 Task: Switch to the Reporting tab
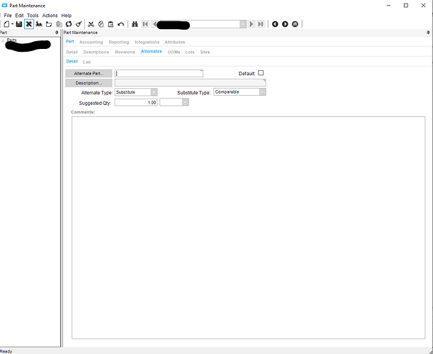[119, 43]
